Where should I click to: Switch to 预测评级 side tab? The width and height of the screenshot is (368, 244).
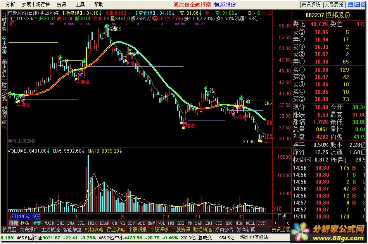click(4, 115)
